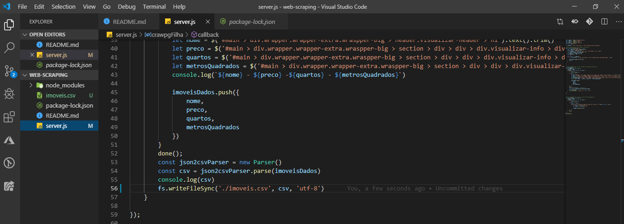This screenshot has height=224, width=624.
Task: Open the editor More Actions ellipsis
Action: [x=618, y=22]
